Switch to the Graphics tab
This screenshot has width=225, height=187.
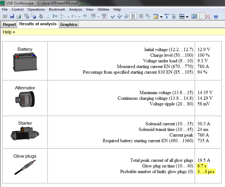[x=69, y=25]
